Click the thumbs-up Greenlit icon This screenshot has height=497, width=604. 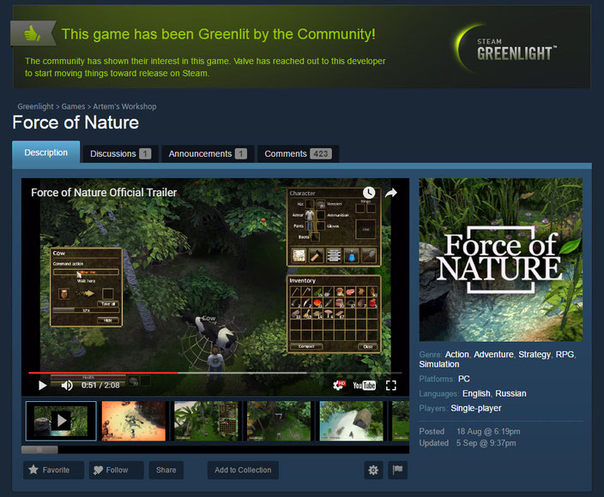click(33, 33)
